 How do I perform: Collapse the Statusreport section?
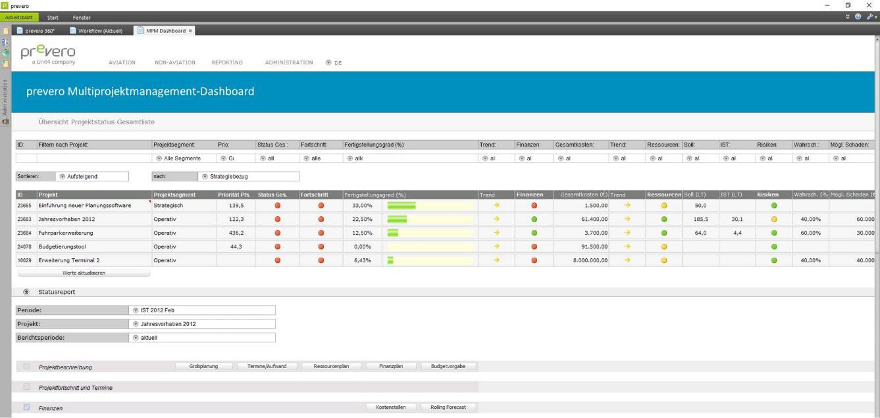point(26,291)
